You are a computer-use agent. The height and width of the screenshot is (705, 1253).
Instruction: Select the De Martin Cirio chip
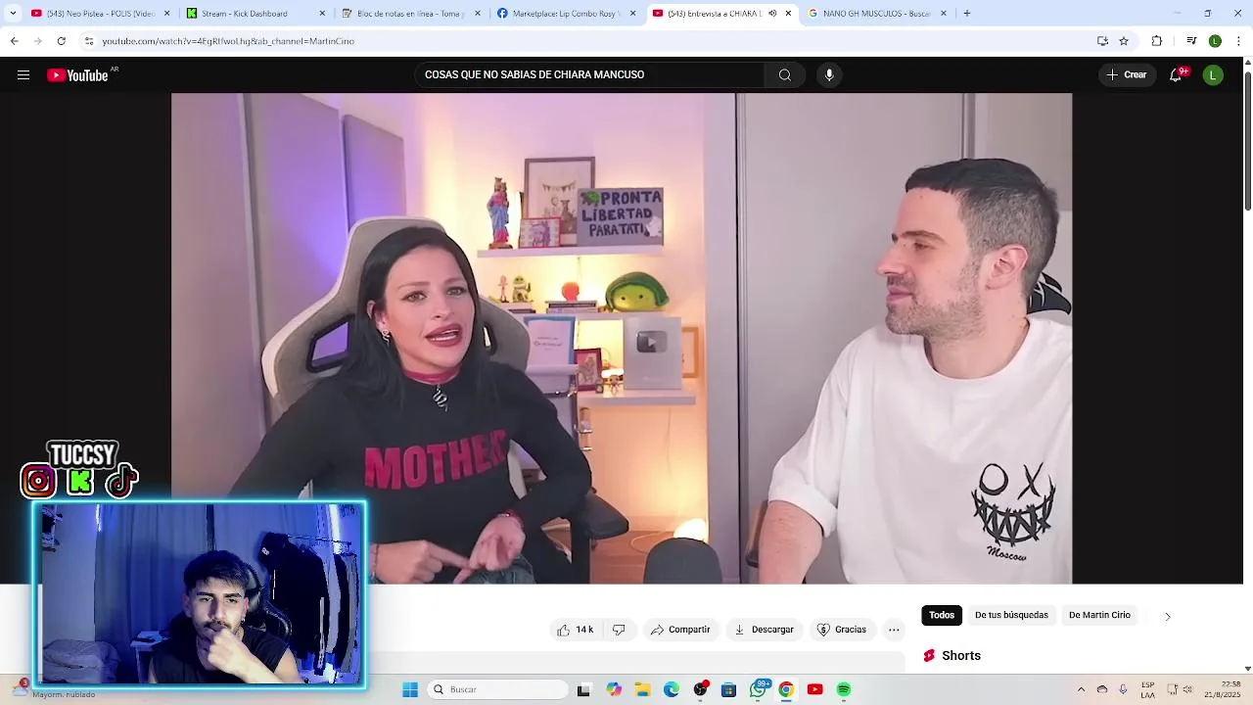(x=1099, y=615)
